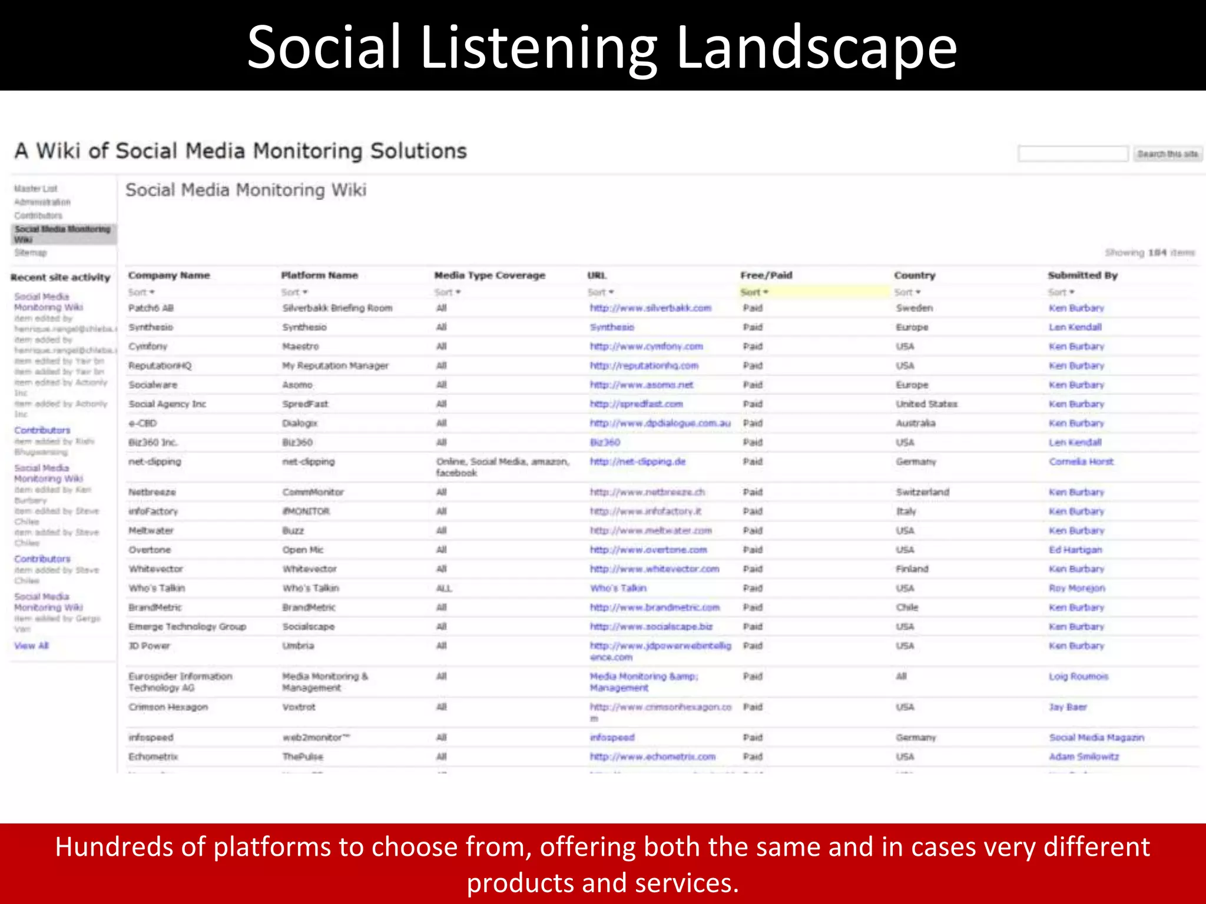Open the Sort dropdown under Company Name

(141, 292)
